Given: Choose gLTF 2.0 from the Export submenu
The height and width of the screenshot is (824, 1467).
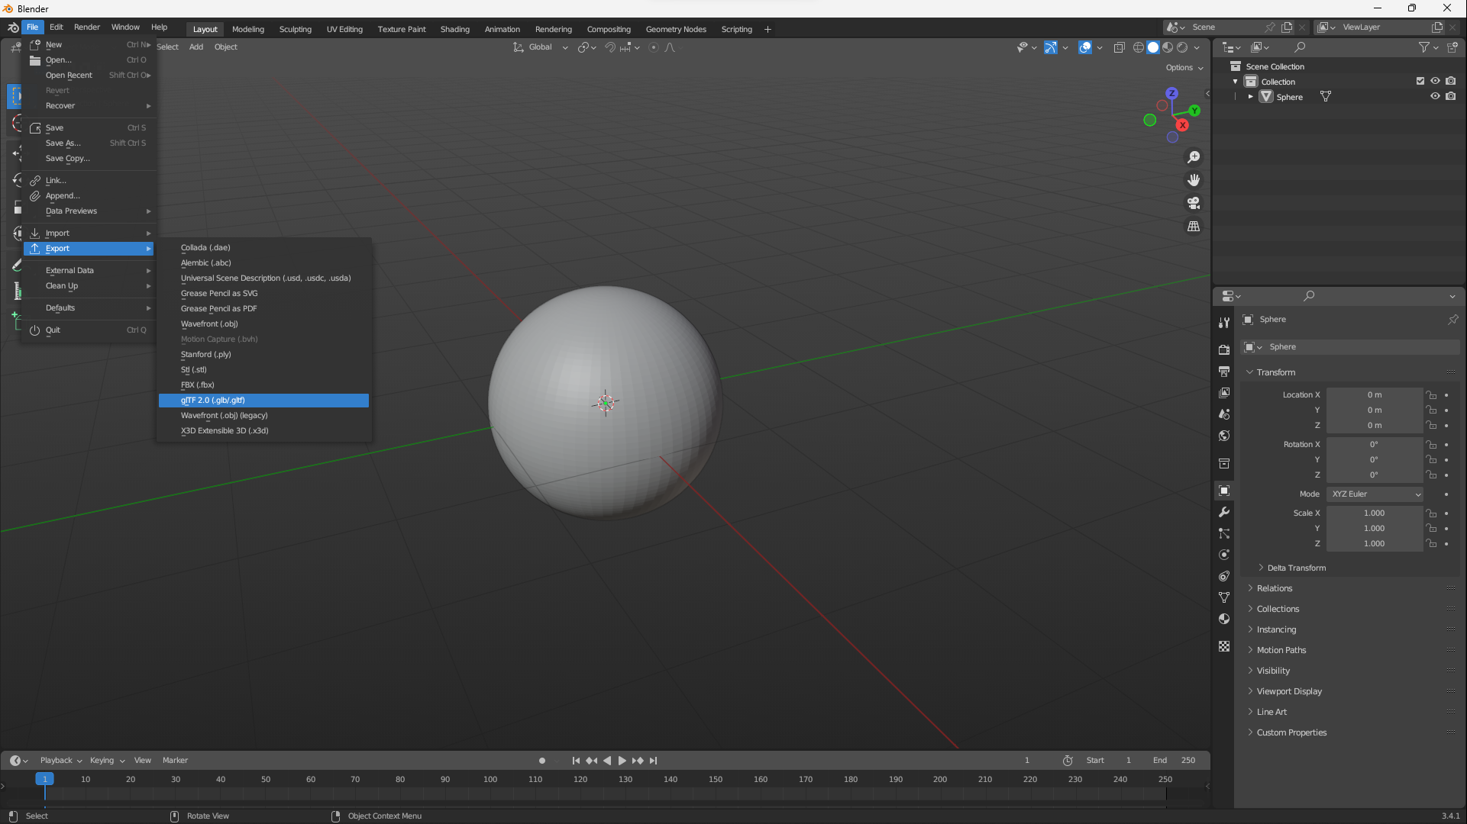Looking at the screenshot, I should pyautogui.click(x=263, y=400).
